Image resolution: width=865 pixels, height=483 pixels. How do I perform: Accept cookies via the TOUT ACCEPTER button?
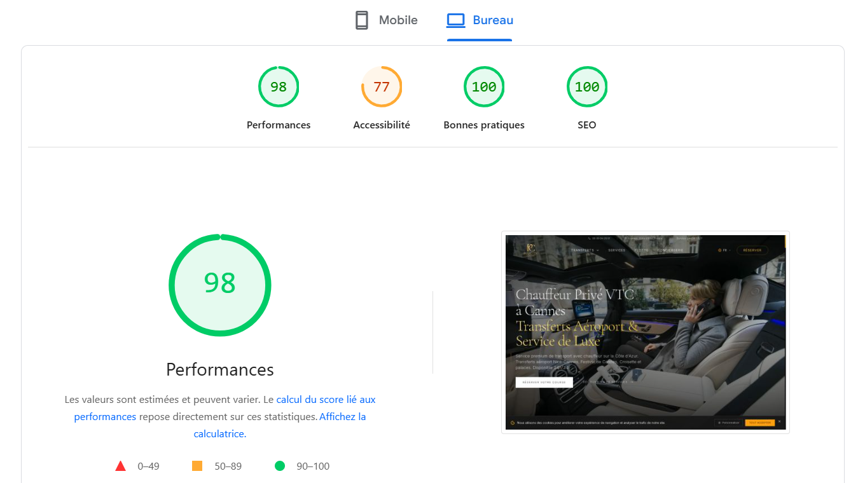[761, 422]
